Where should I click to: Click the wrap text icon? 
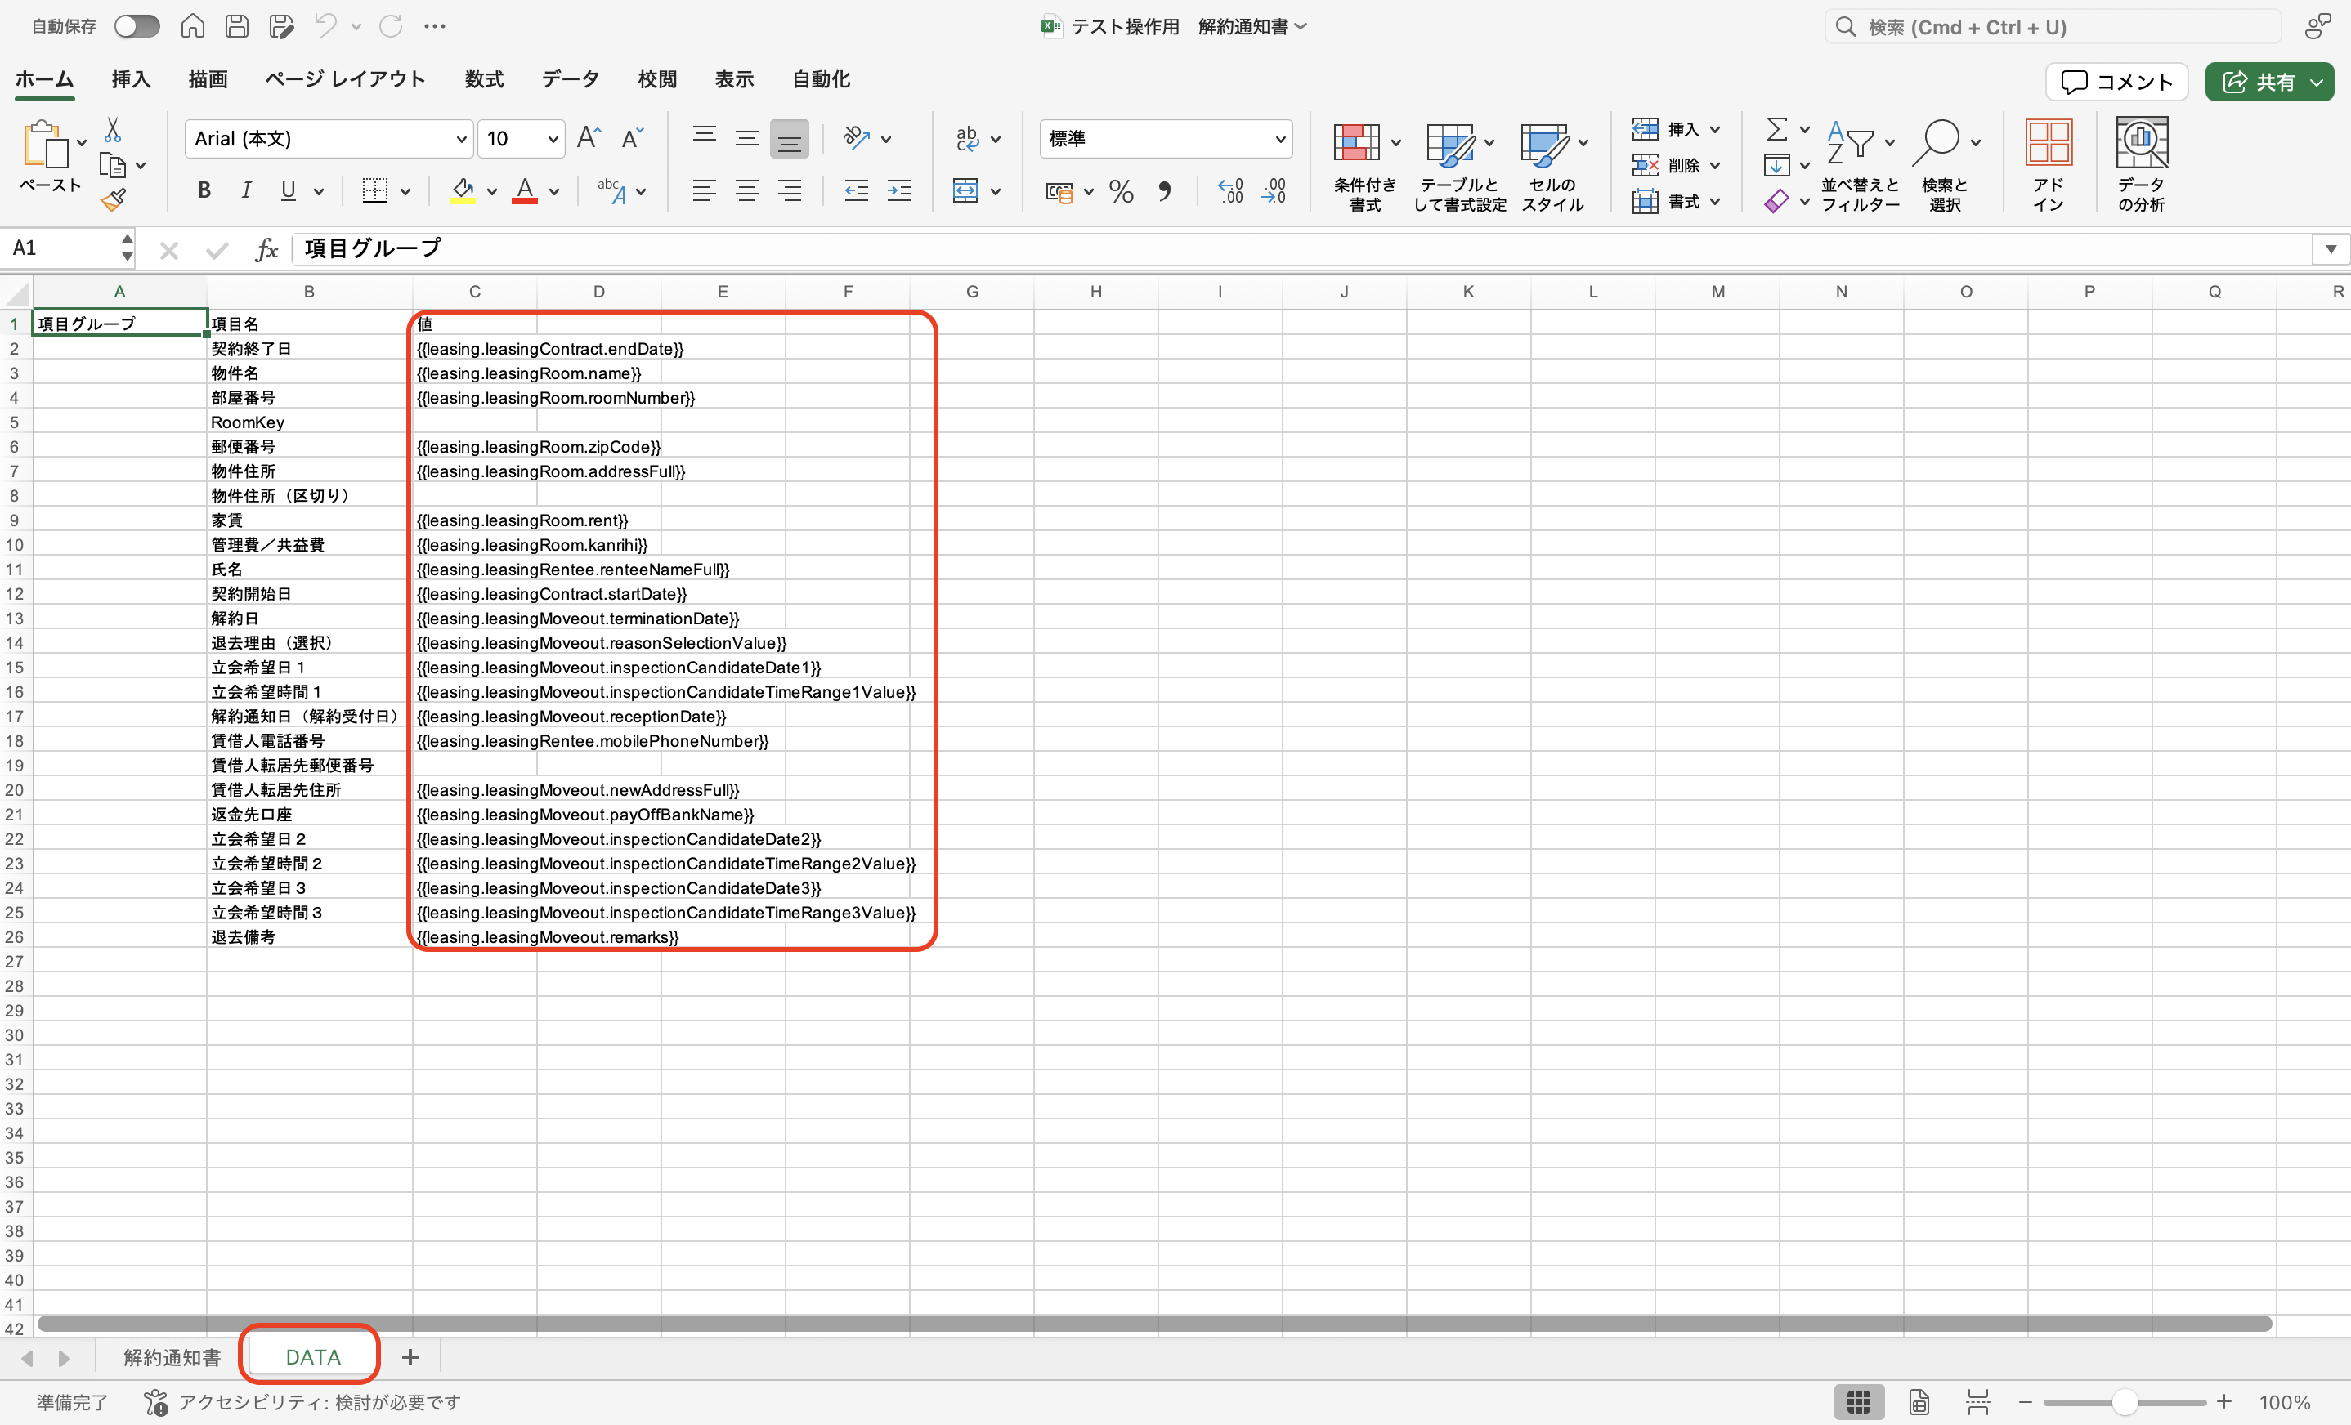coord(968,139)
